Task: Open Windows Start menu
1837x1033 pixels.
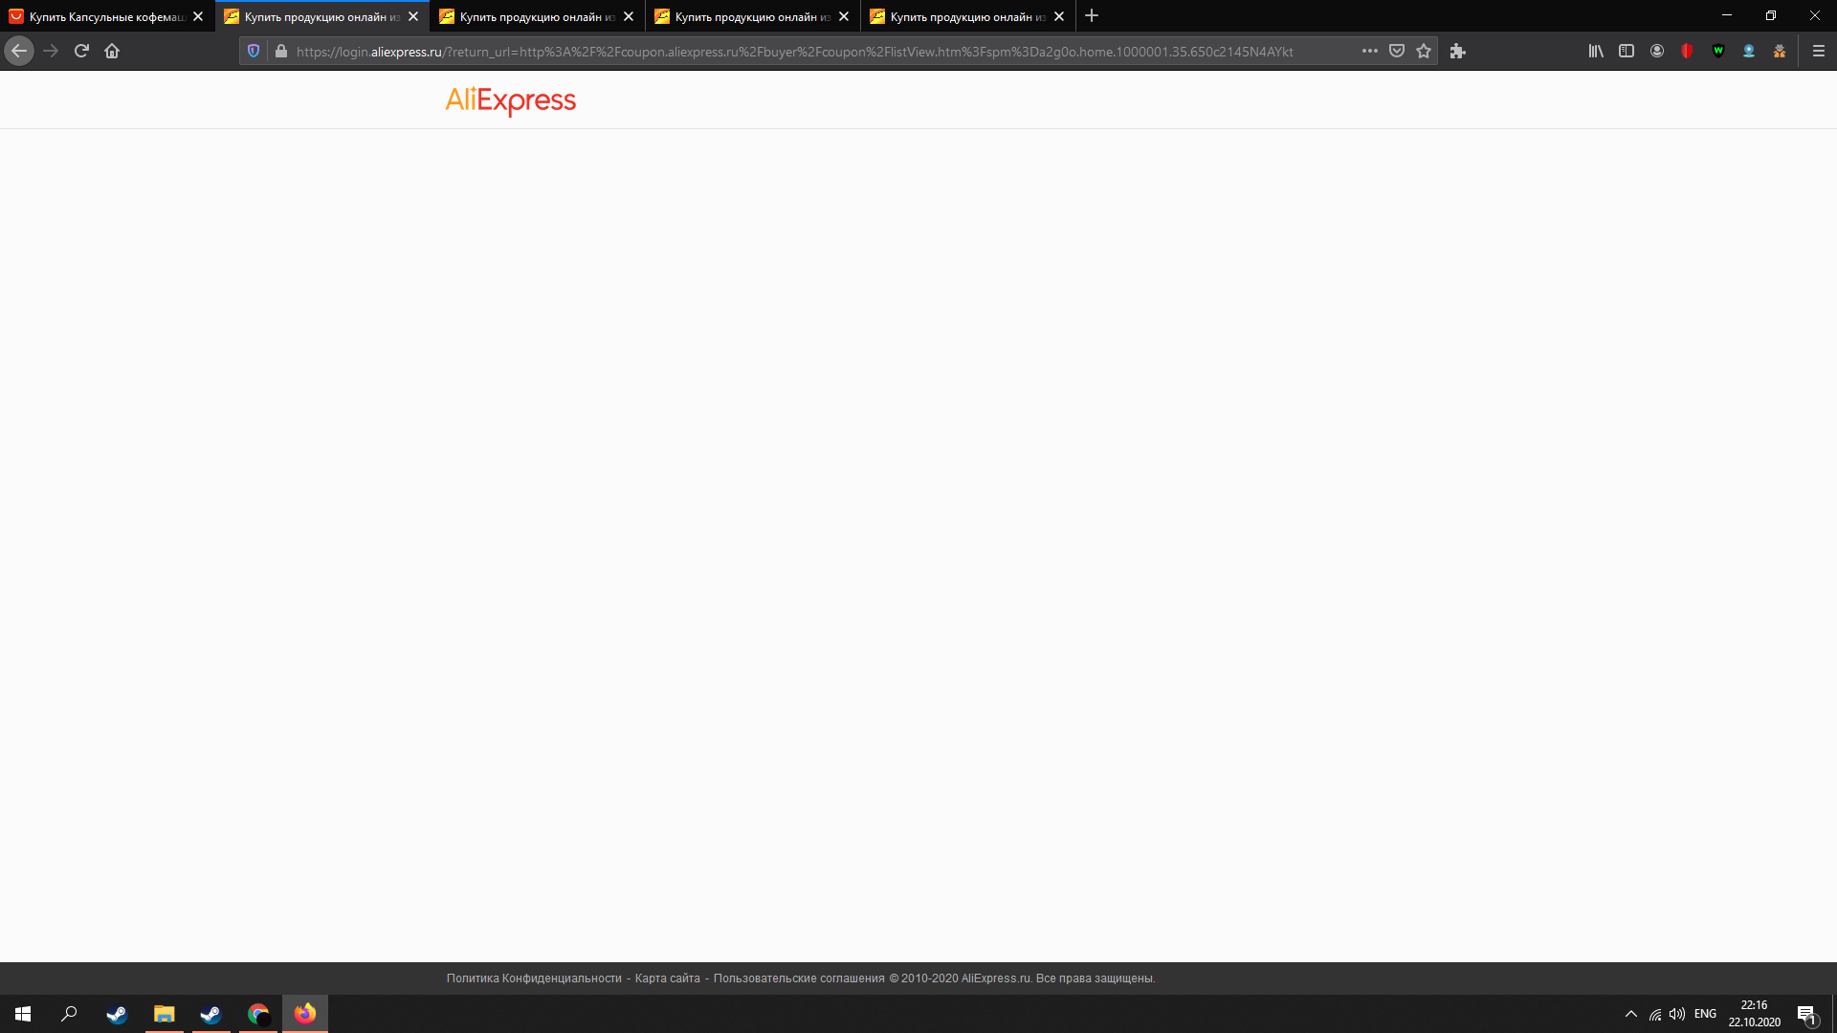Action: point(23,1014)
